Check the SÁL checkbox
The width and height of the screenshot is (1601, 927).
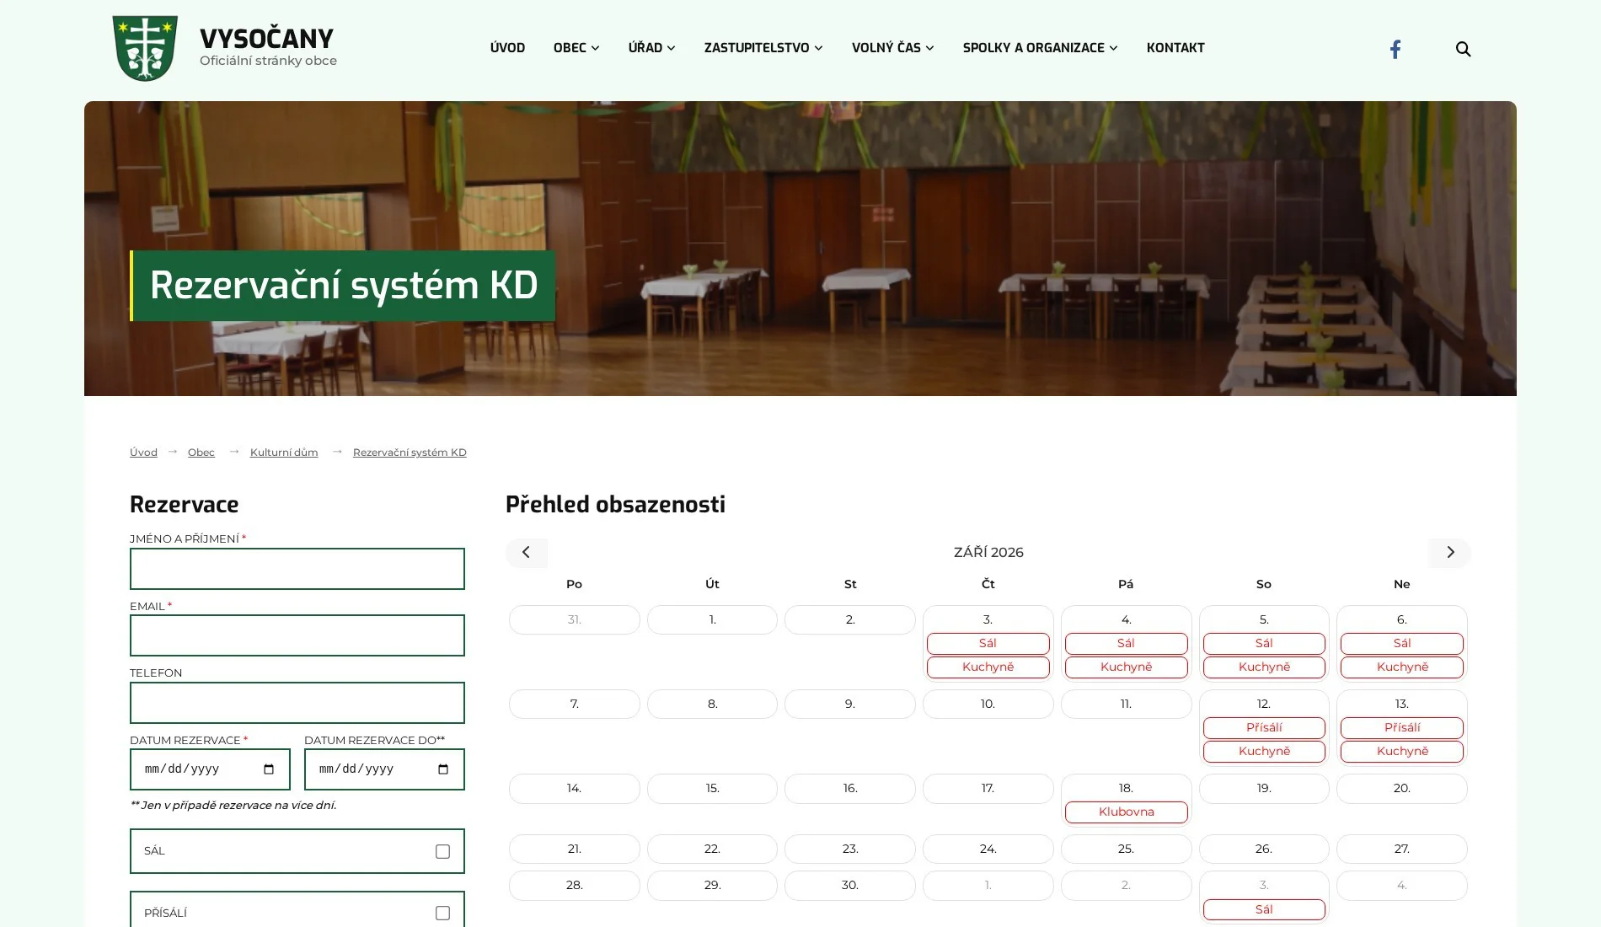coord(442,851)
